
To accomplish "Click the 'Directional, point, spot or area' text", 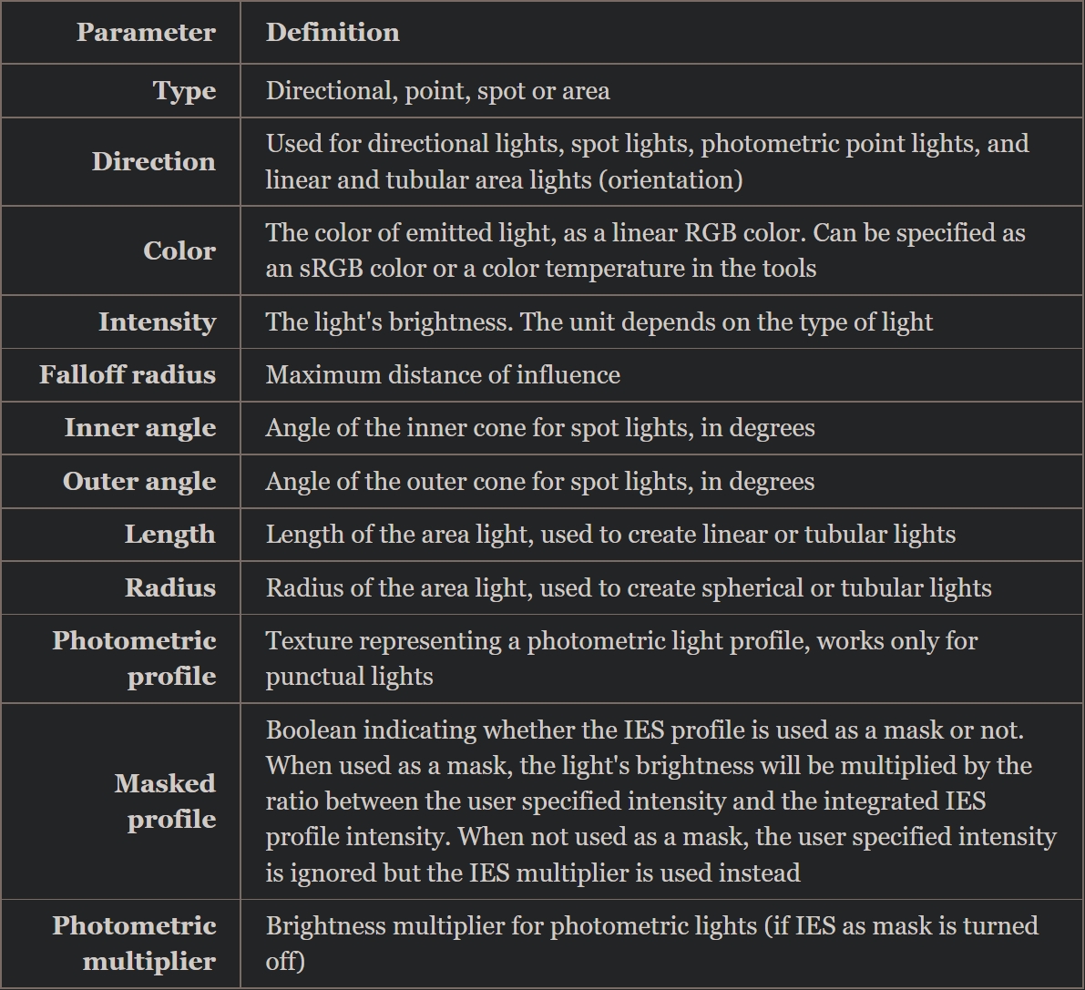I will coord(437,91).
